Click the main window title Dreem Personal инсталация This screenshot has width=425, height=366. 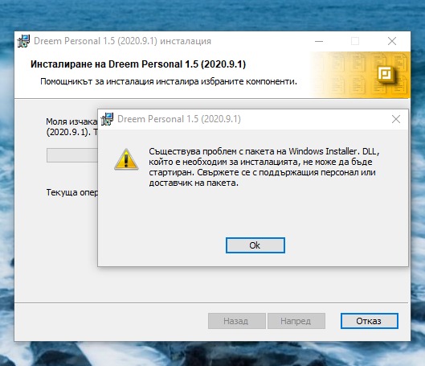point(122,41)
